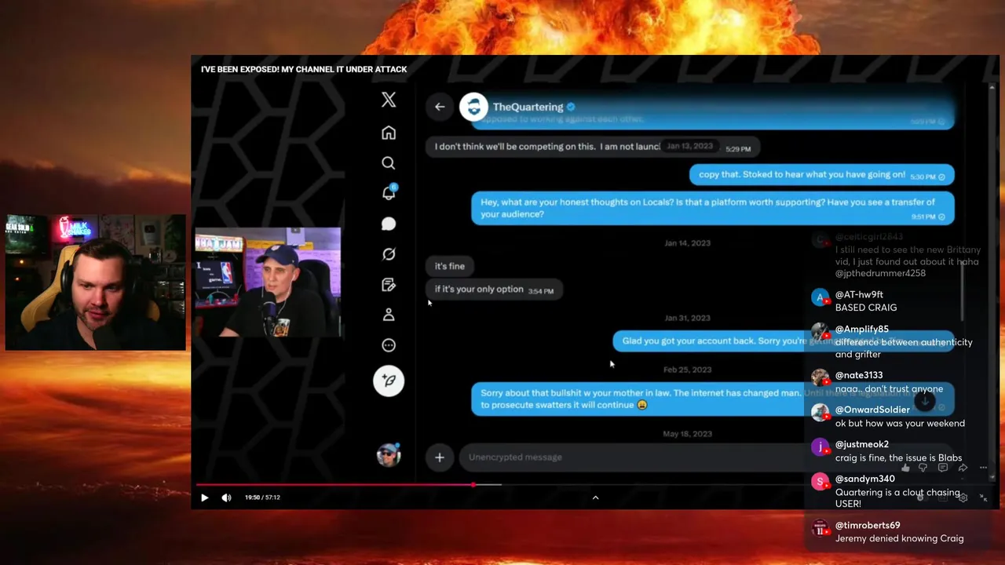Click the chat comment "BASED CRAIG"
Screen dimensions: 1005x565
866,308
